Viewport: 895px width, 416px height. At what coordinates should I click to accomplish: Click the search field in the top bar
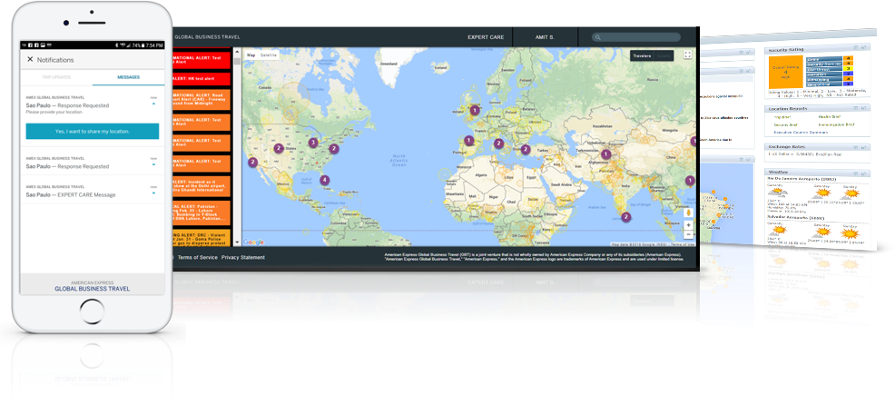click(639, 37)
